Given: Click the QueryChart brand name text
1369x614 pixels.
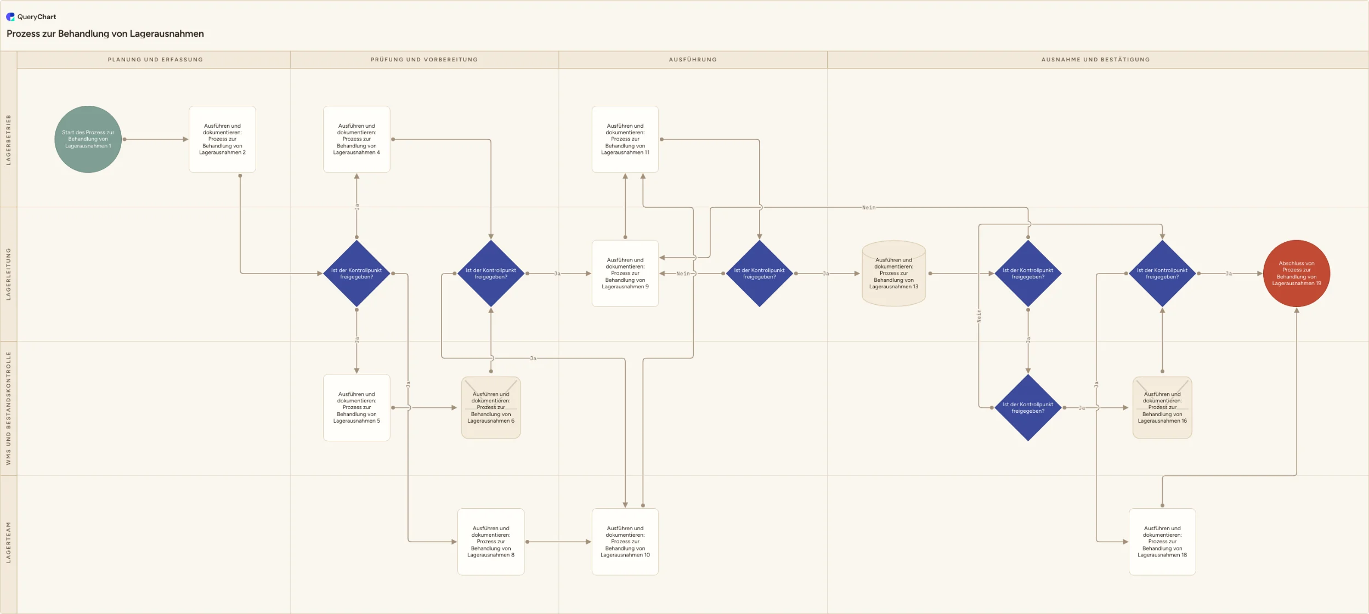Looking at the screenshot, I should [x=37, y=17].
